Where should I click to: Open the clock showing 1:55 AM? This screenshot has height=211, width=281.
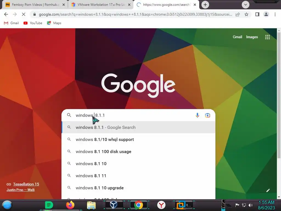point(266,205)
